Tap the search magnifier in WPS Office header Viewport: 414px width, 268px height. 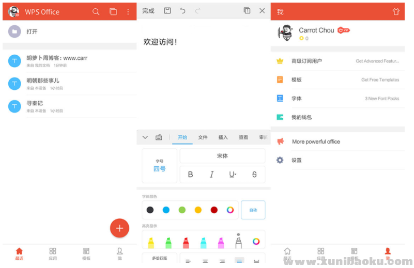coord(96,11)
